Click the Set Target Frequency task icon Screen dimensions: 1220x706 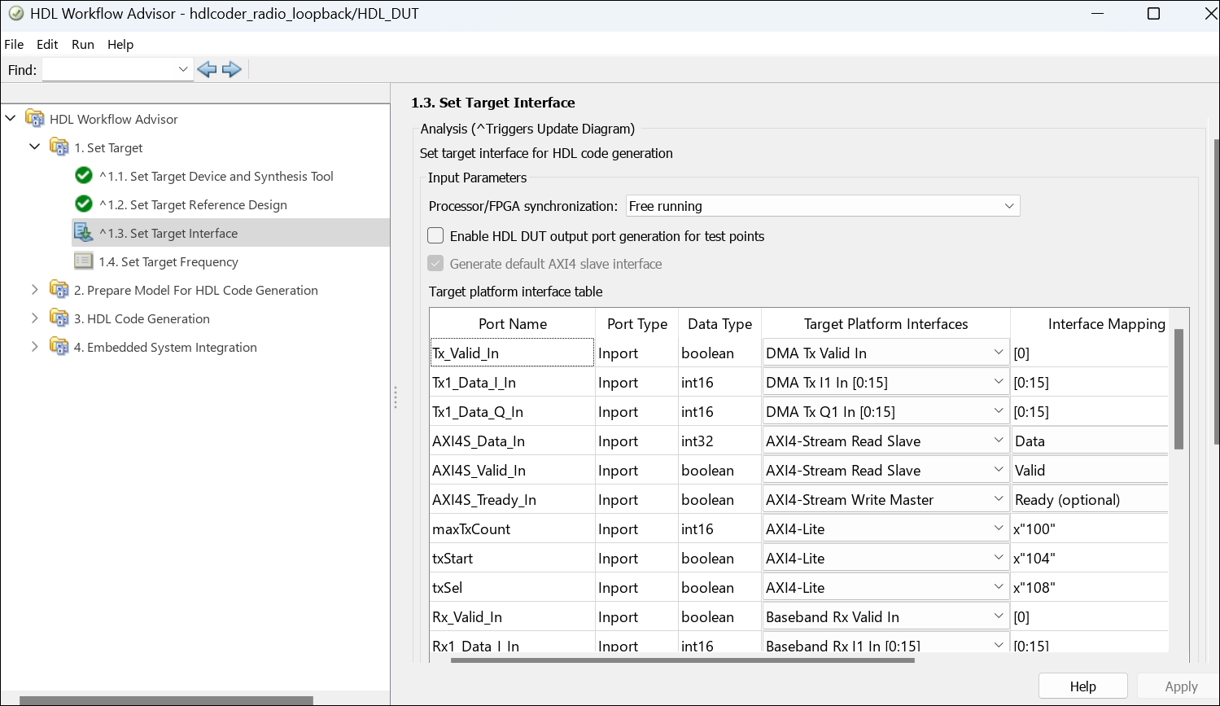83,261
